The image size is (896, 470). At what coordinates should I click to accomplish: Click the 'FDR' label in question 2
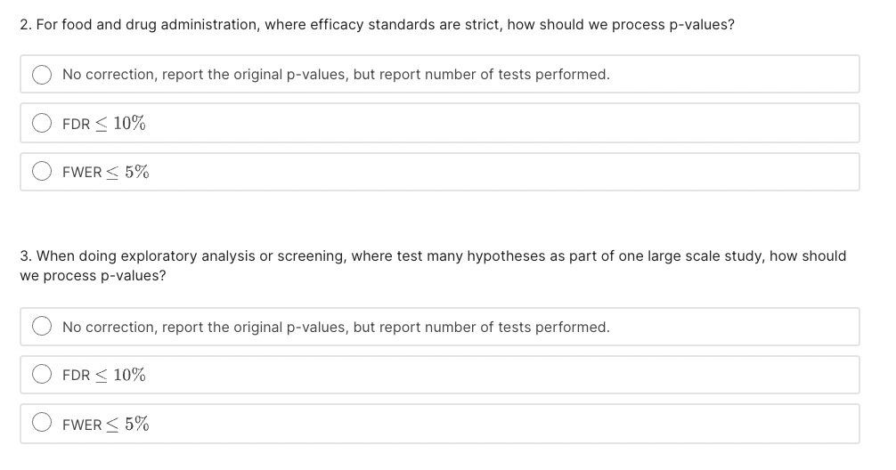[76, 124]
